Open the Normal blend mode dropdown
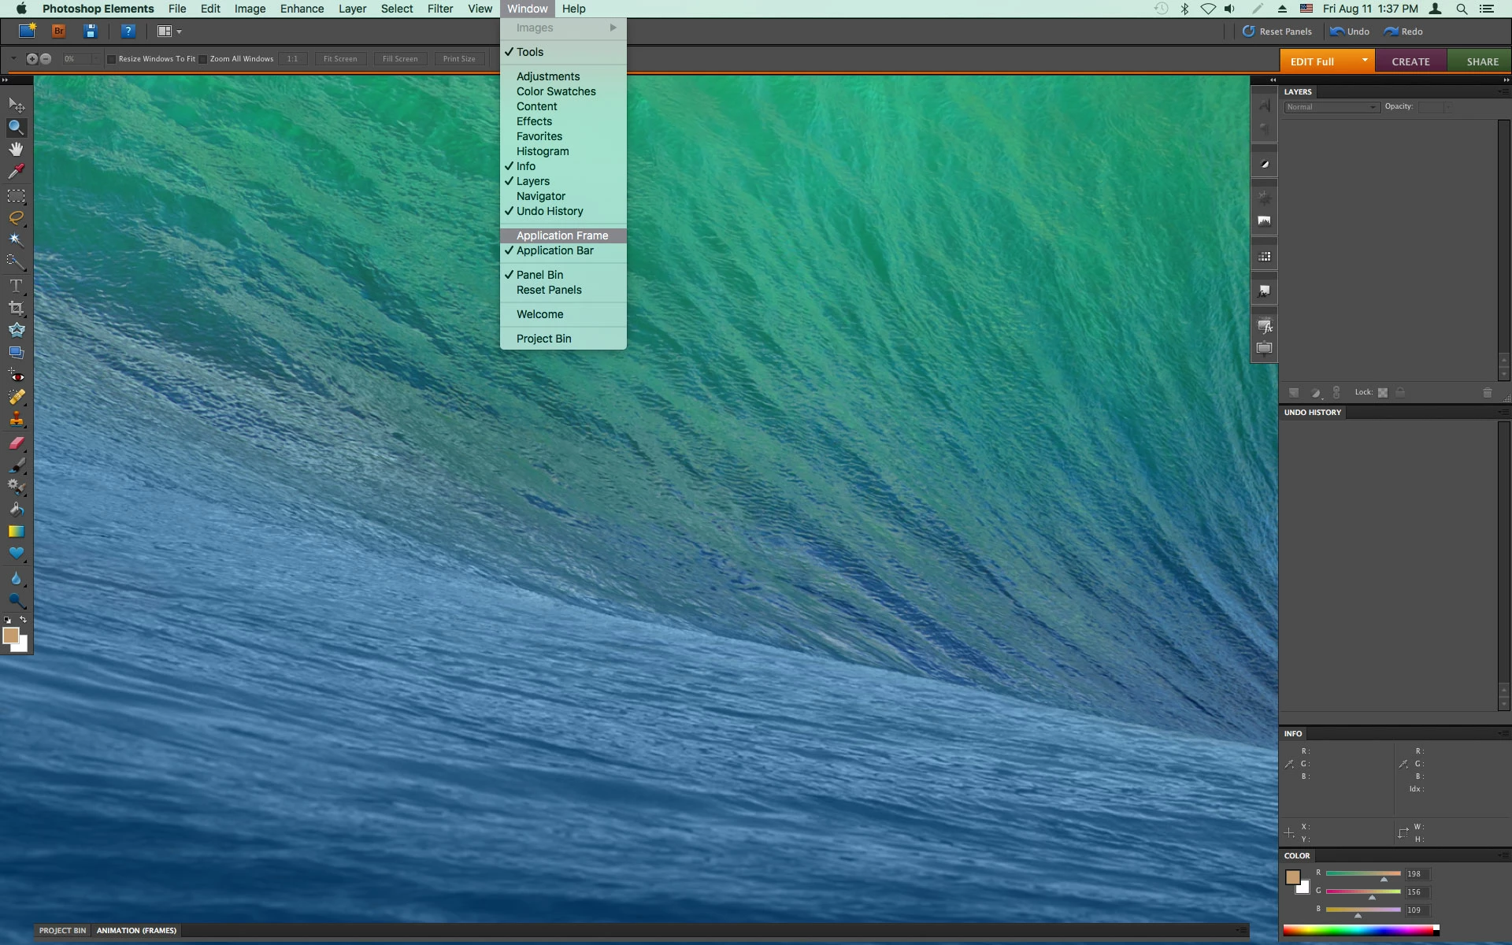 (1331, 107)
